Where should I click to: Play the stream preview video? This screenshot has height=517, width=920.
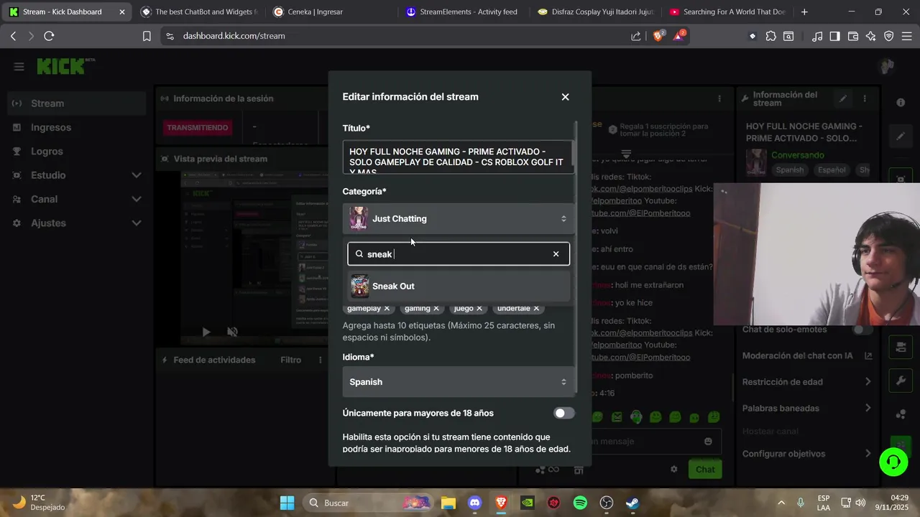[x=206, y=332]
